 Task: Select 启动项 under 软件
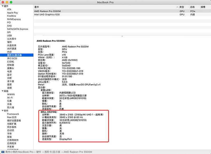point(11,130)
